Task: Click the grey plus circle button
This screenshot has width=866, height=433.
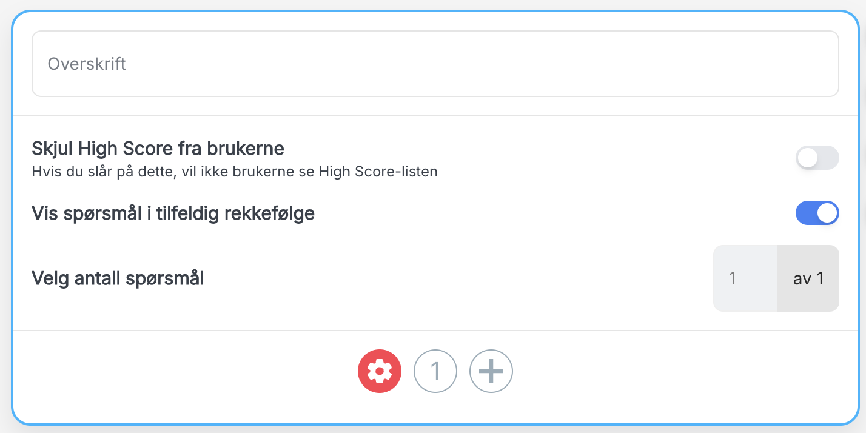Action: [x=491, y=371]
